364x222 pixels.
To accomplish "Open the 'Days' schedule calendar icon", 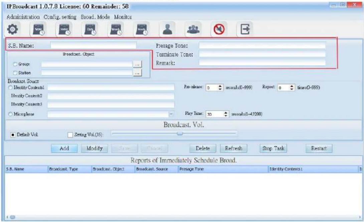I will pyautogui.click(x=90, y=29).
